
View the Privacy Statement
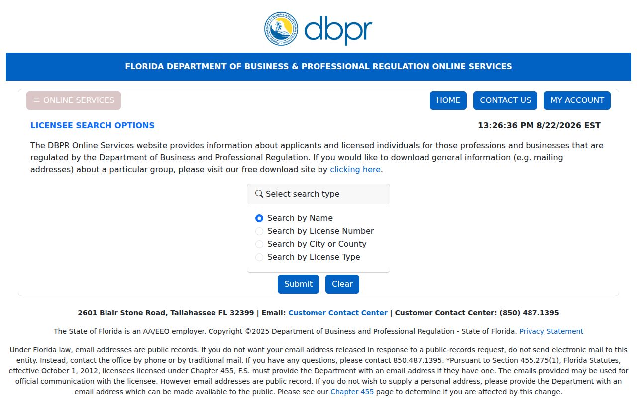click(551, 332)
